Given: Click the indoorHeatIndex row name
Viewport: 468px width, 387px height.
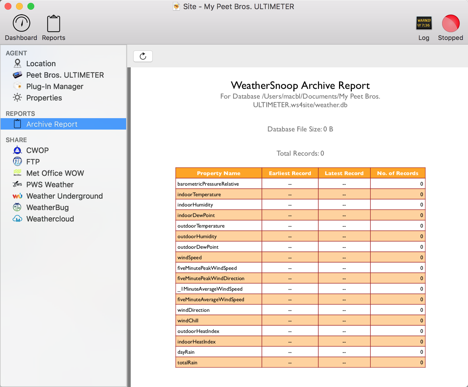Looking at the screenshot, I should 196,342.
